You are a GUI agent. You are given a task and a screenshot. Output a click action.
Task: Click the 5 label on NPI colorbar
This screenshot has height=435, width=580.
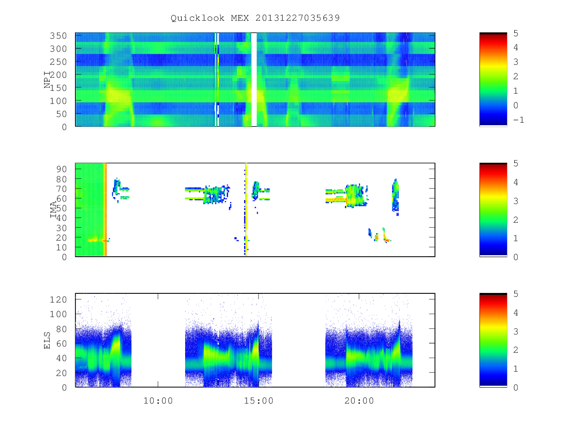click(x=515, y=33)
